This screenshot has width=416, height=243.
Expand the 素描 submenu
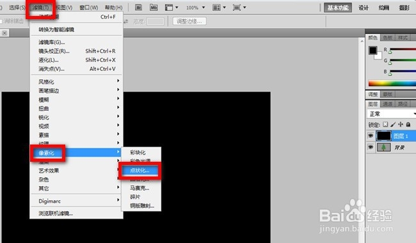point(76,135)
